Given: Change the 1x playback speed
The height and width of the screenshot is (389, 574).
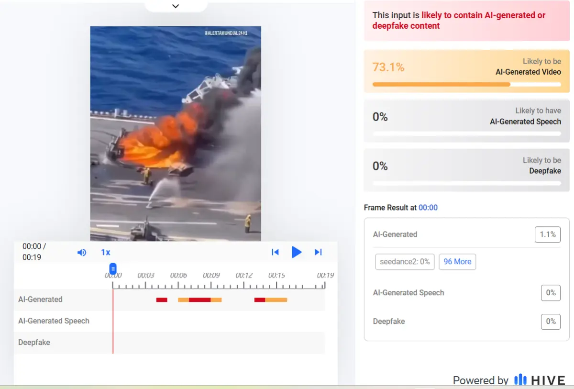Looking at the screenshot, I should click(x=106, y=252).
